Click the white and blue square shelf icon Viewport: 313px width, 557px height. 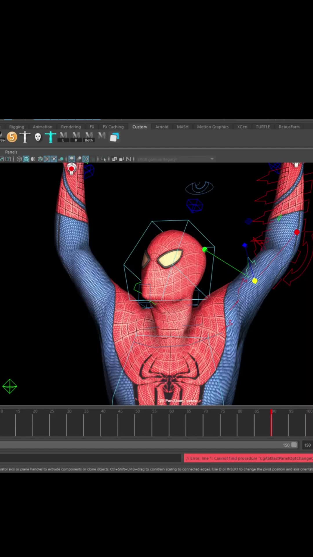(114, 137)
